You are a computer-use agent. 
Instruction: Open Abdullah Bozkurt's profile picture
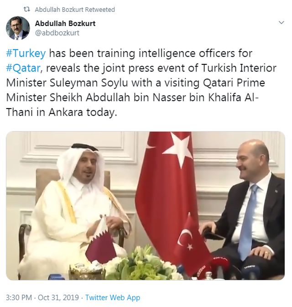pos(18,28)
